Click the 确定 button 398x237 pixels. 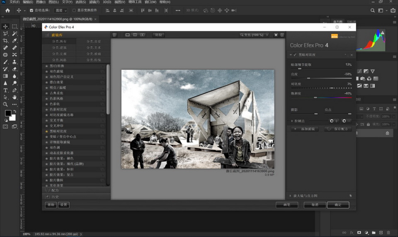coord(338,205)
